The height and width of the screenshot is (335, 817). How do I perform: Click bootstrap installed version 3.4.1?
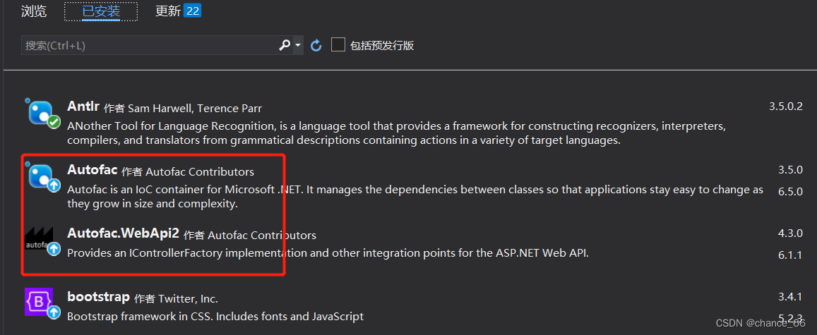(790, 297)
